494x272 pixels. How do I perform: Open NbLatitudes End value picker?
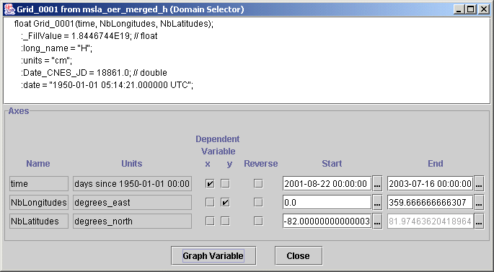pos(479,221)
